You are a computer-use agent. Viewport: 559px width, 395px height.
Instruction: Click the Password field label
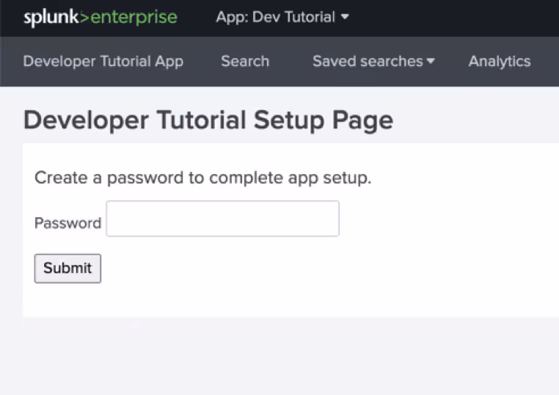point(67,223)
